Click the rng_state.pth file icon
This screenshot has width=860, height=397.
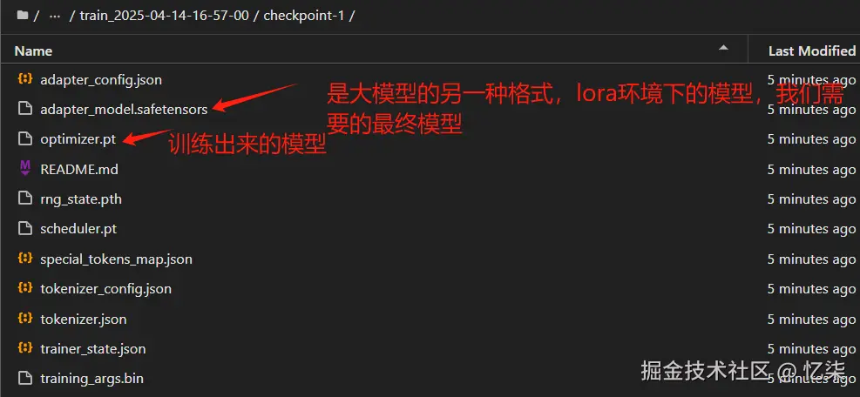(x=24, y=198)
